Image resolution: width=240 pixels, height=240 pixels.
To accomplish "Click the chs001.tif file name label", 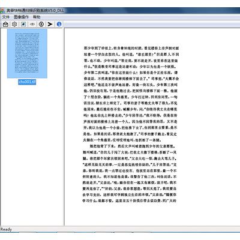I will coord(27,82).
